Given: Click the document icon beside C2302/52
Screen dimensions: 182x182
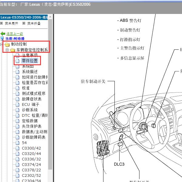Looking at the screenshot, I should point(18,176).
